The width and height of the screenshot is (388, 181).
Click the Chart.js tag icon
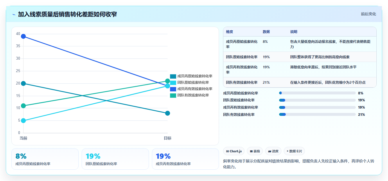(227, 151)
